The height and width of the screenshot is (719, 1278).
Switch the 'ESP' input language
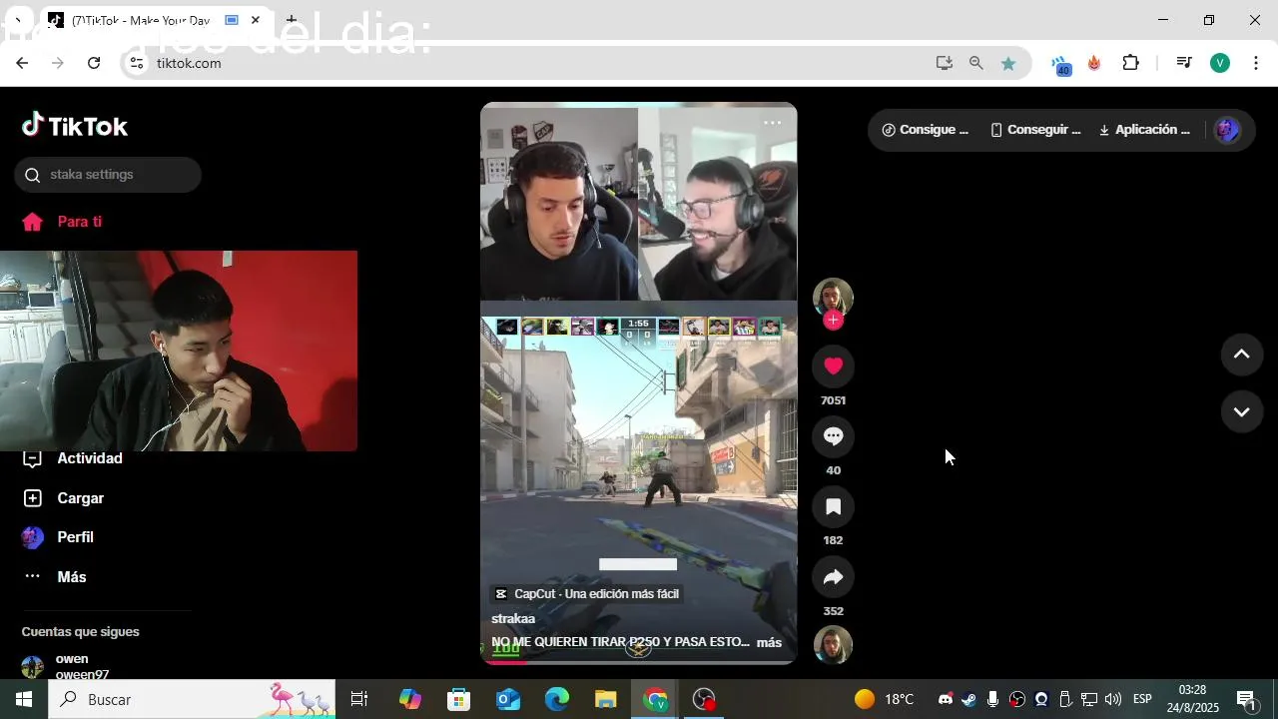(1142, 699)
